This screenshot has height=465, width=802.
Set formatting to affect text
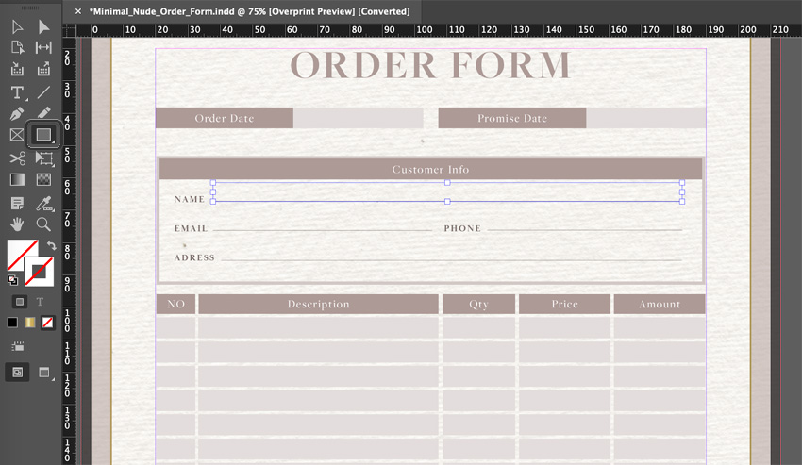[x=40, y=302]
